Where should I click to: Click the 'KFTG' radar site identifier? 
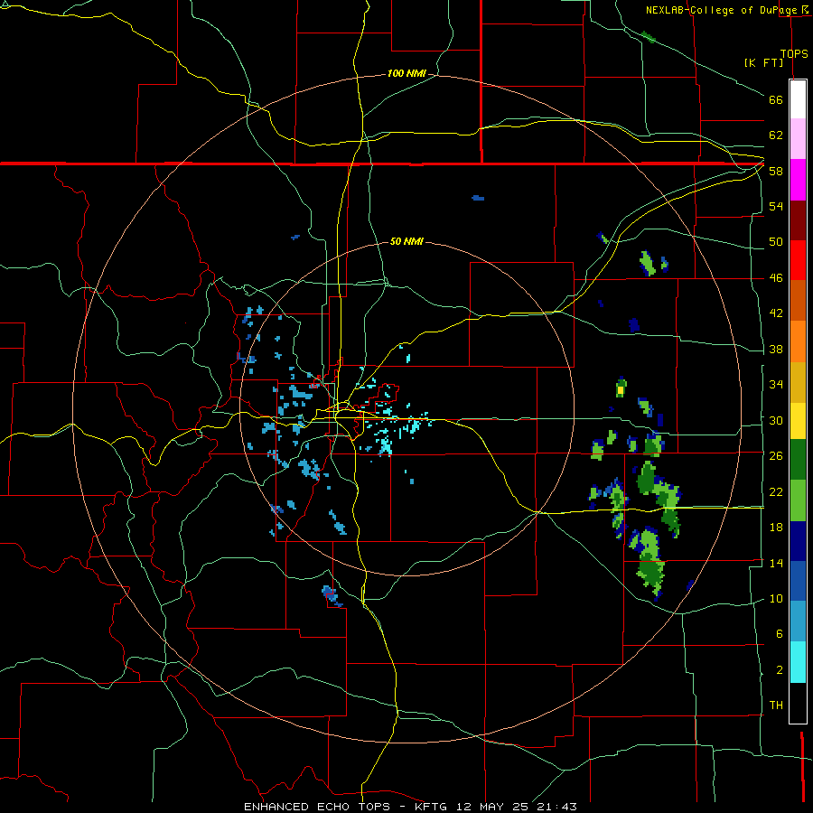pyautogui.click(x=430, y=807)
